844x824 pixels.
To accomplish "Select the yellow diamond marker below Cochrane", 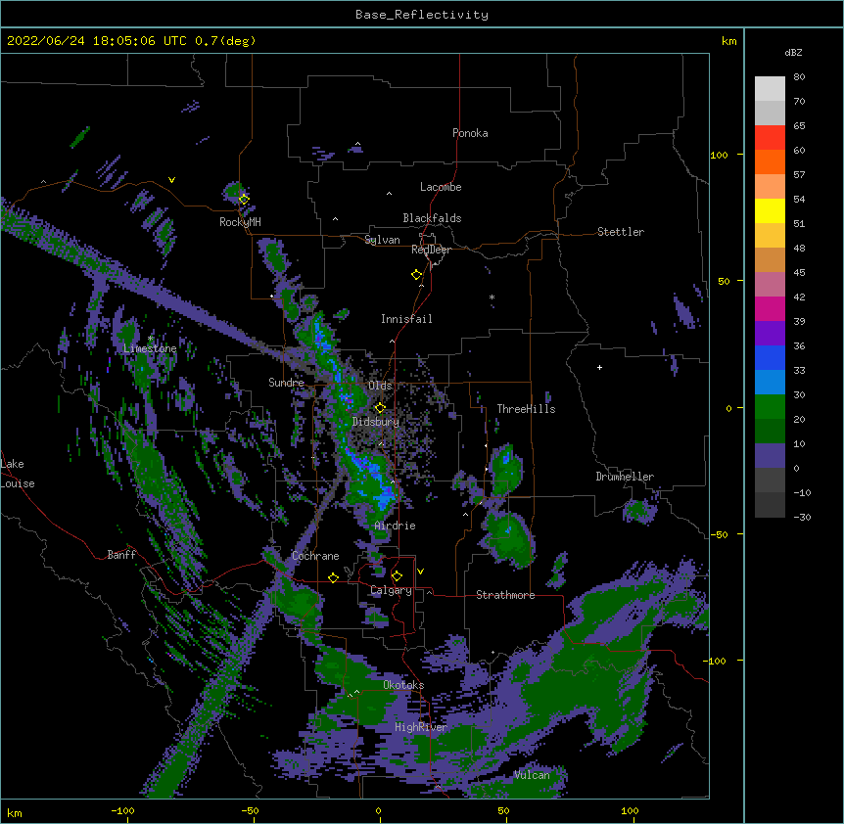I will click(333, 577).
